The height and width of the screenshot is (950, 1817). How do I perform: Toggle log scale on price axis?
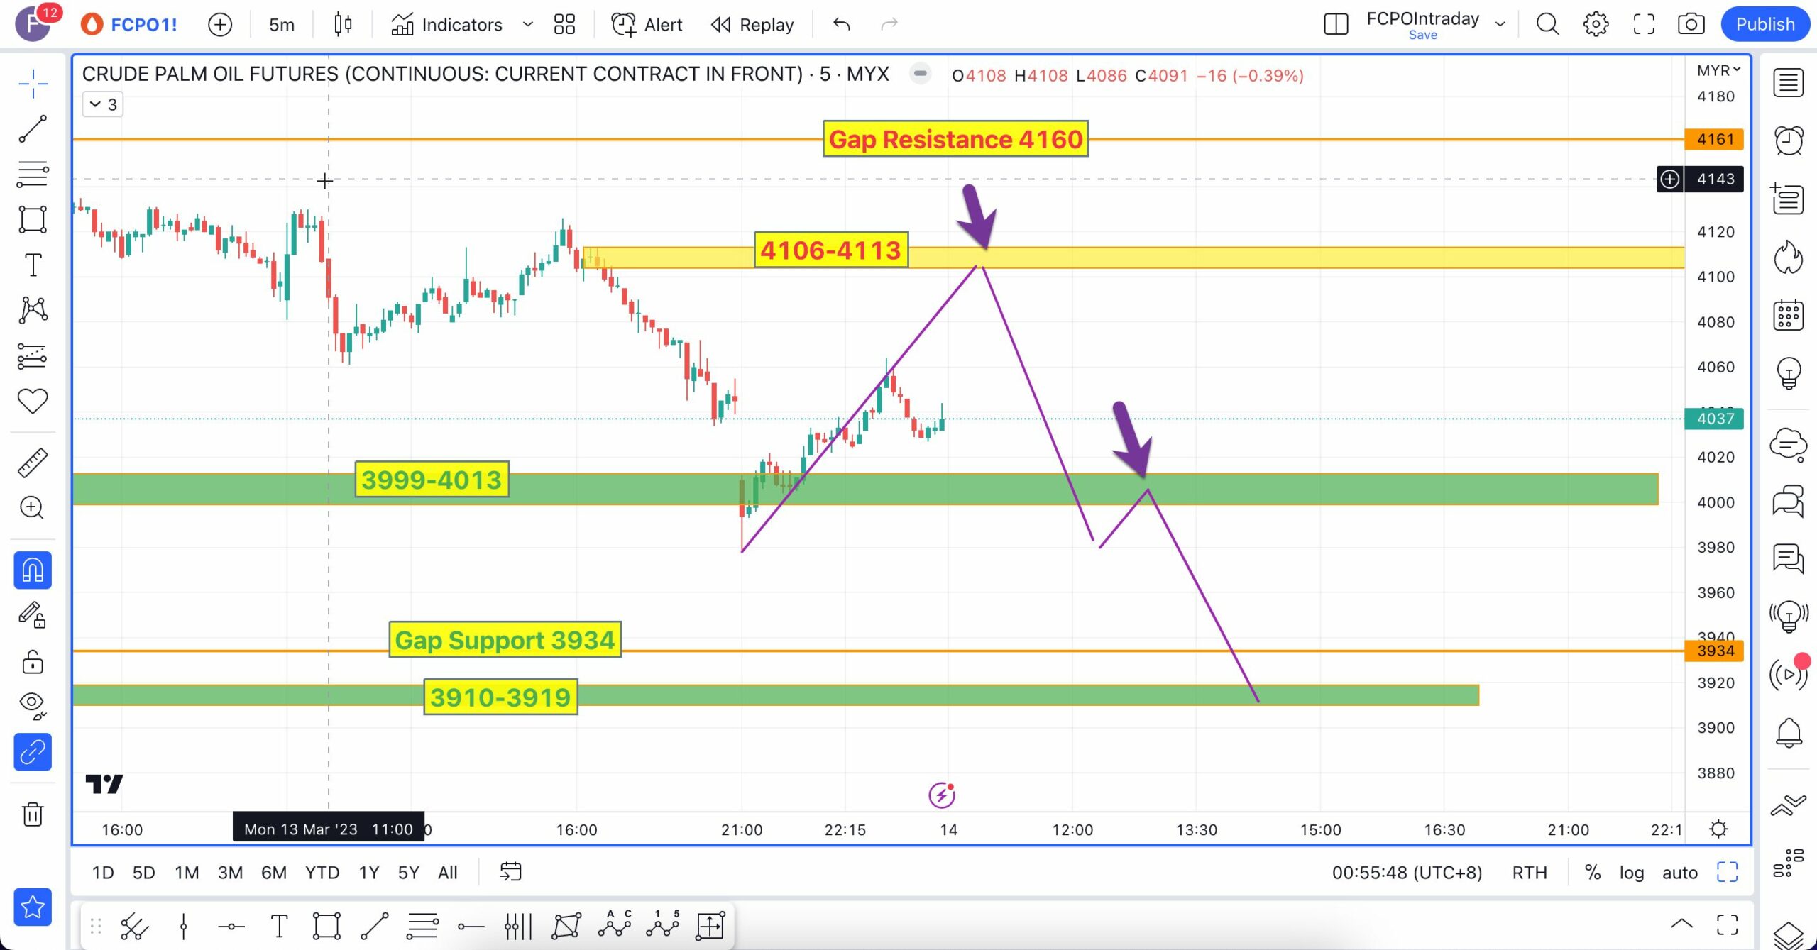(x=1631, y=873)
